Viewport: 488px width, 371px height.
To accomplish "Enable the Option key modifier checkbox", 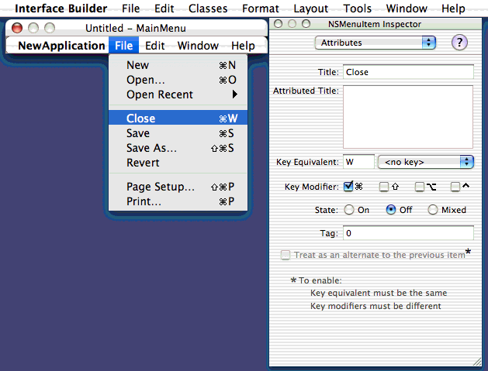I will pos(419,187).
